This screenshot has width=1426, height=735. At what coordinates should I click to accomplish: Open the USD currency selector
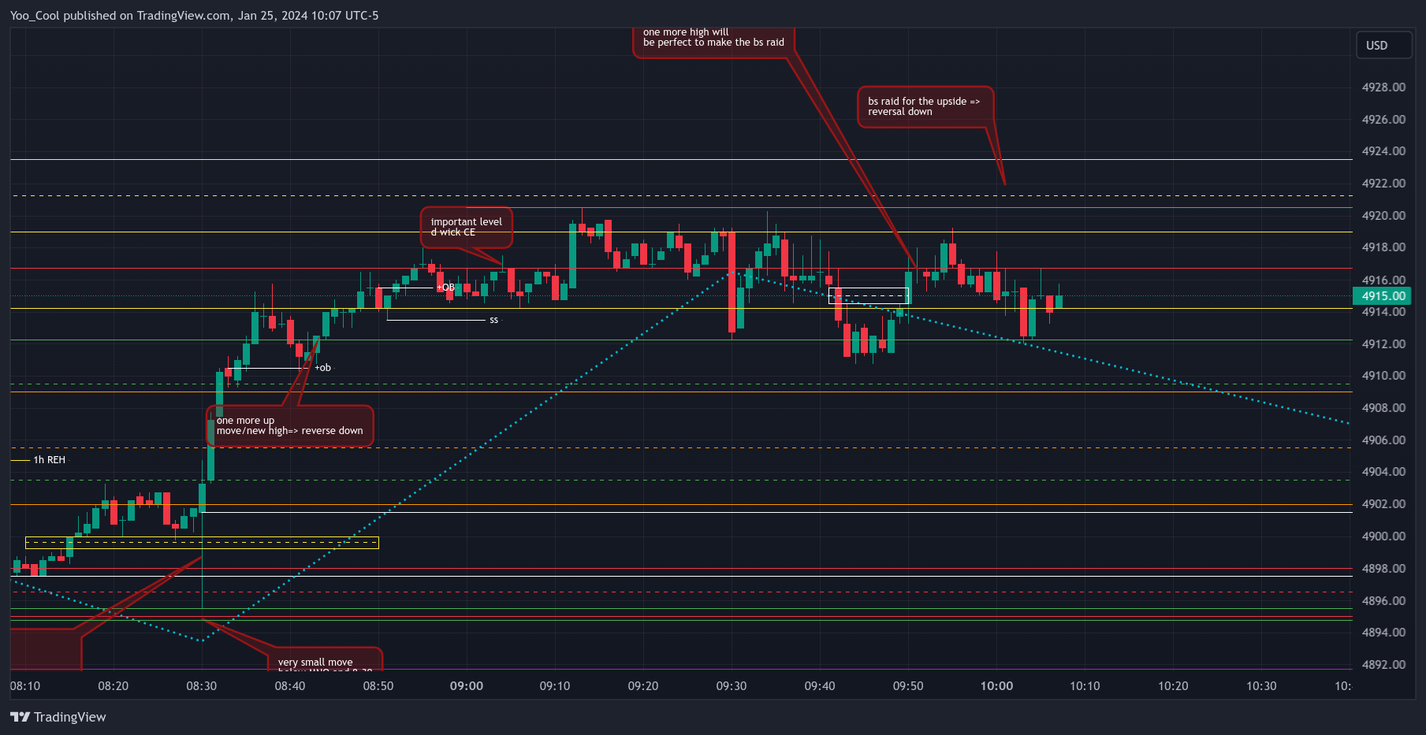(x=1383, y=45)
